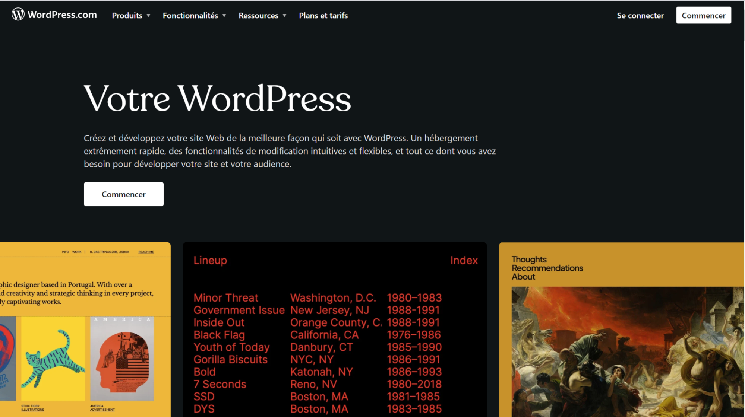Open the Thoughts Recommendations theme preview card
This screenshot has width=745, height=417.
(x=621, y=329)
